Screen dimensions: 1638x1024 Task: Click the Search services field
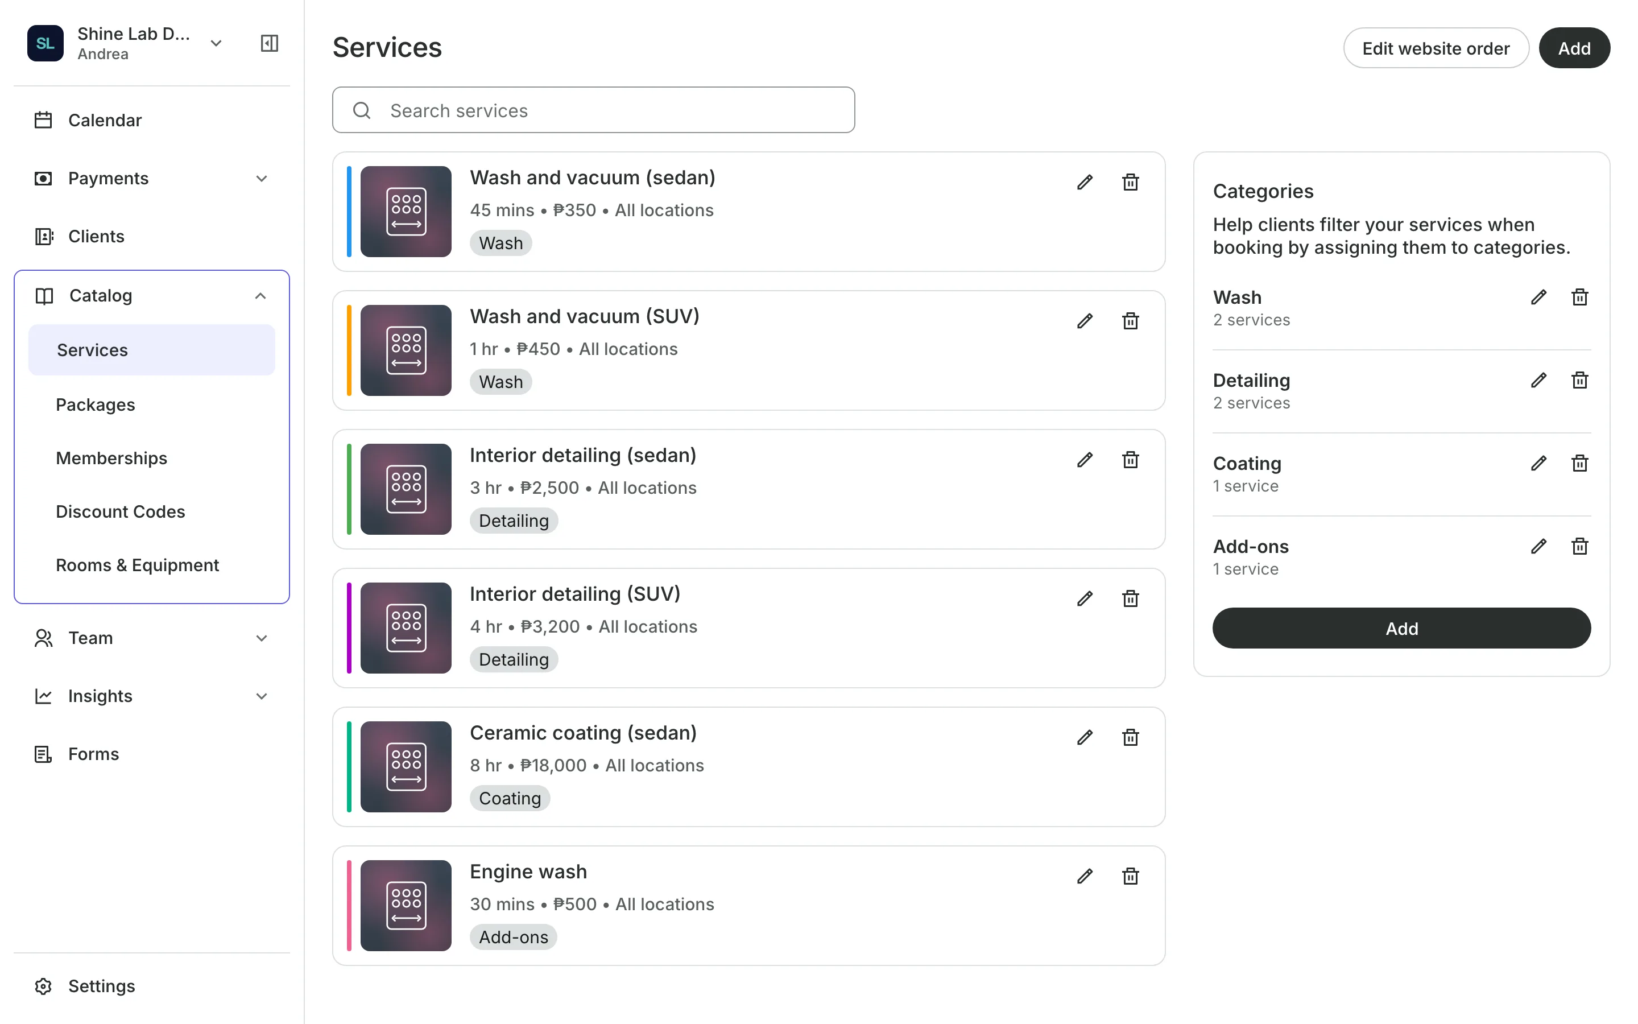(593, 110)
